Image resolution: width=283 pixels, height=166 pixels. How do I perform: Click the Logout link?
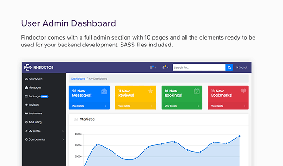(x=242, y=67)
